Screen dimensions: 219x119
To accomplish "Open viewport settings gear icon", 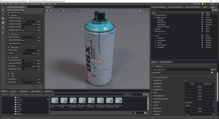I will pos(47,11).
